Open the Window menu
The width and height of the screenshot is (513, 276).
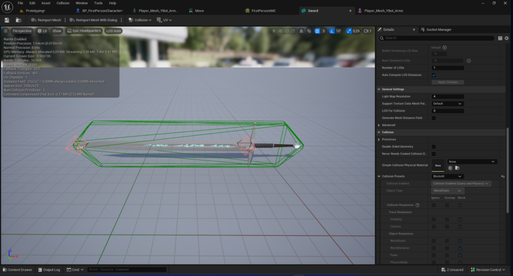81,3
